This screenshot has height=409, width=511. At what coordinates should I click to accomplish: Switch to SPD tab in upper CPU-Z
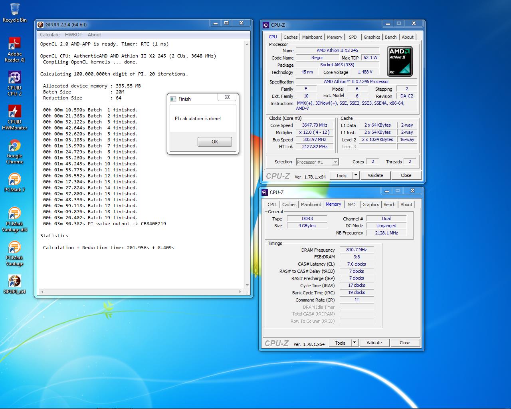(x=353, y=37)
